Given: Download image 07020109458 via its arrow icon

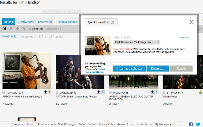Looking at the screenshot, I should pos(152,92).
